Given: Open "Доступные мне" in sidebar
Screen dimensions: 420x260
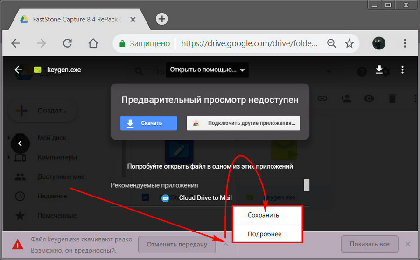Looking at the screenshot, I should 61,176.
